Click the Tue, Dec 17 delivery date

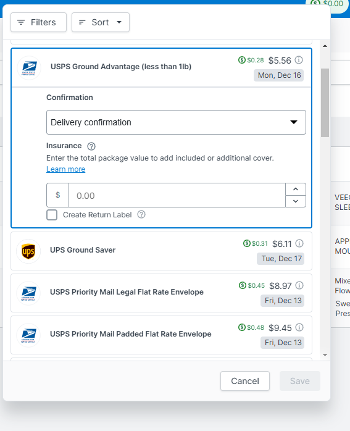tap(281, 259)
